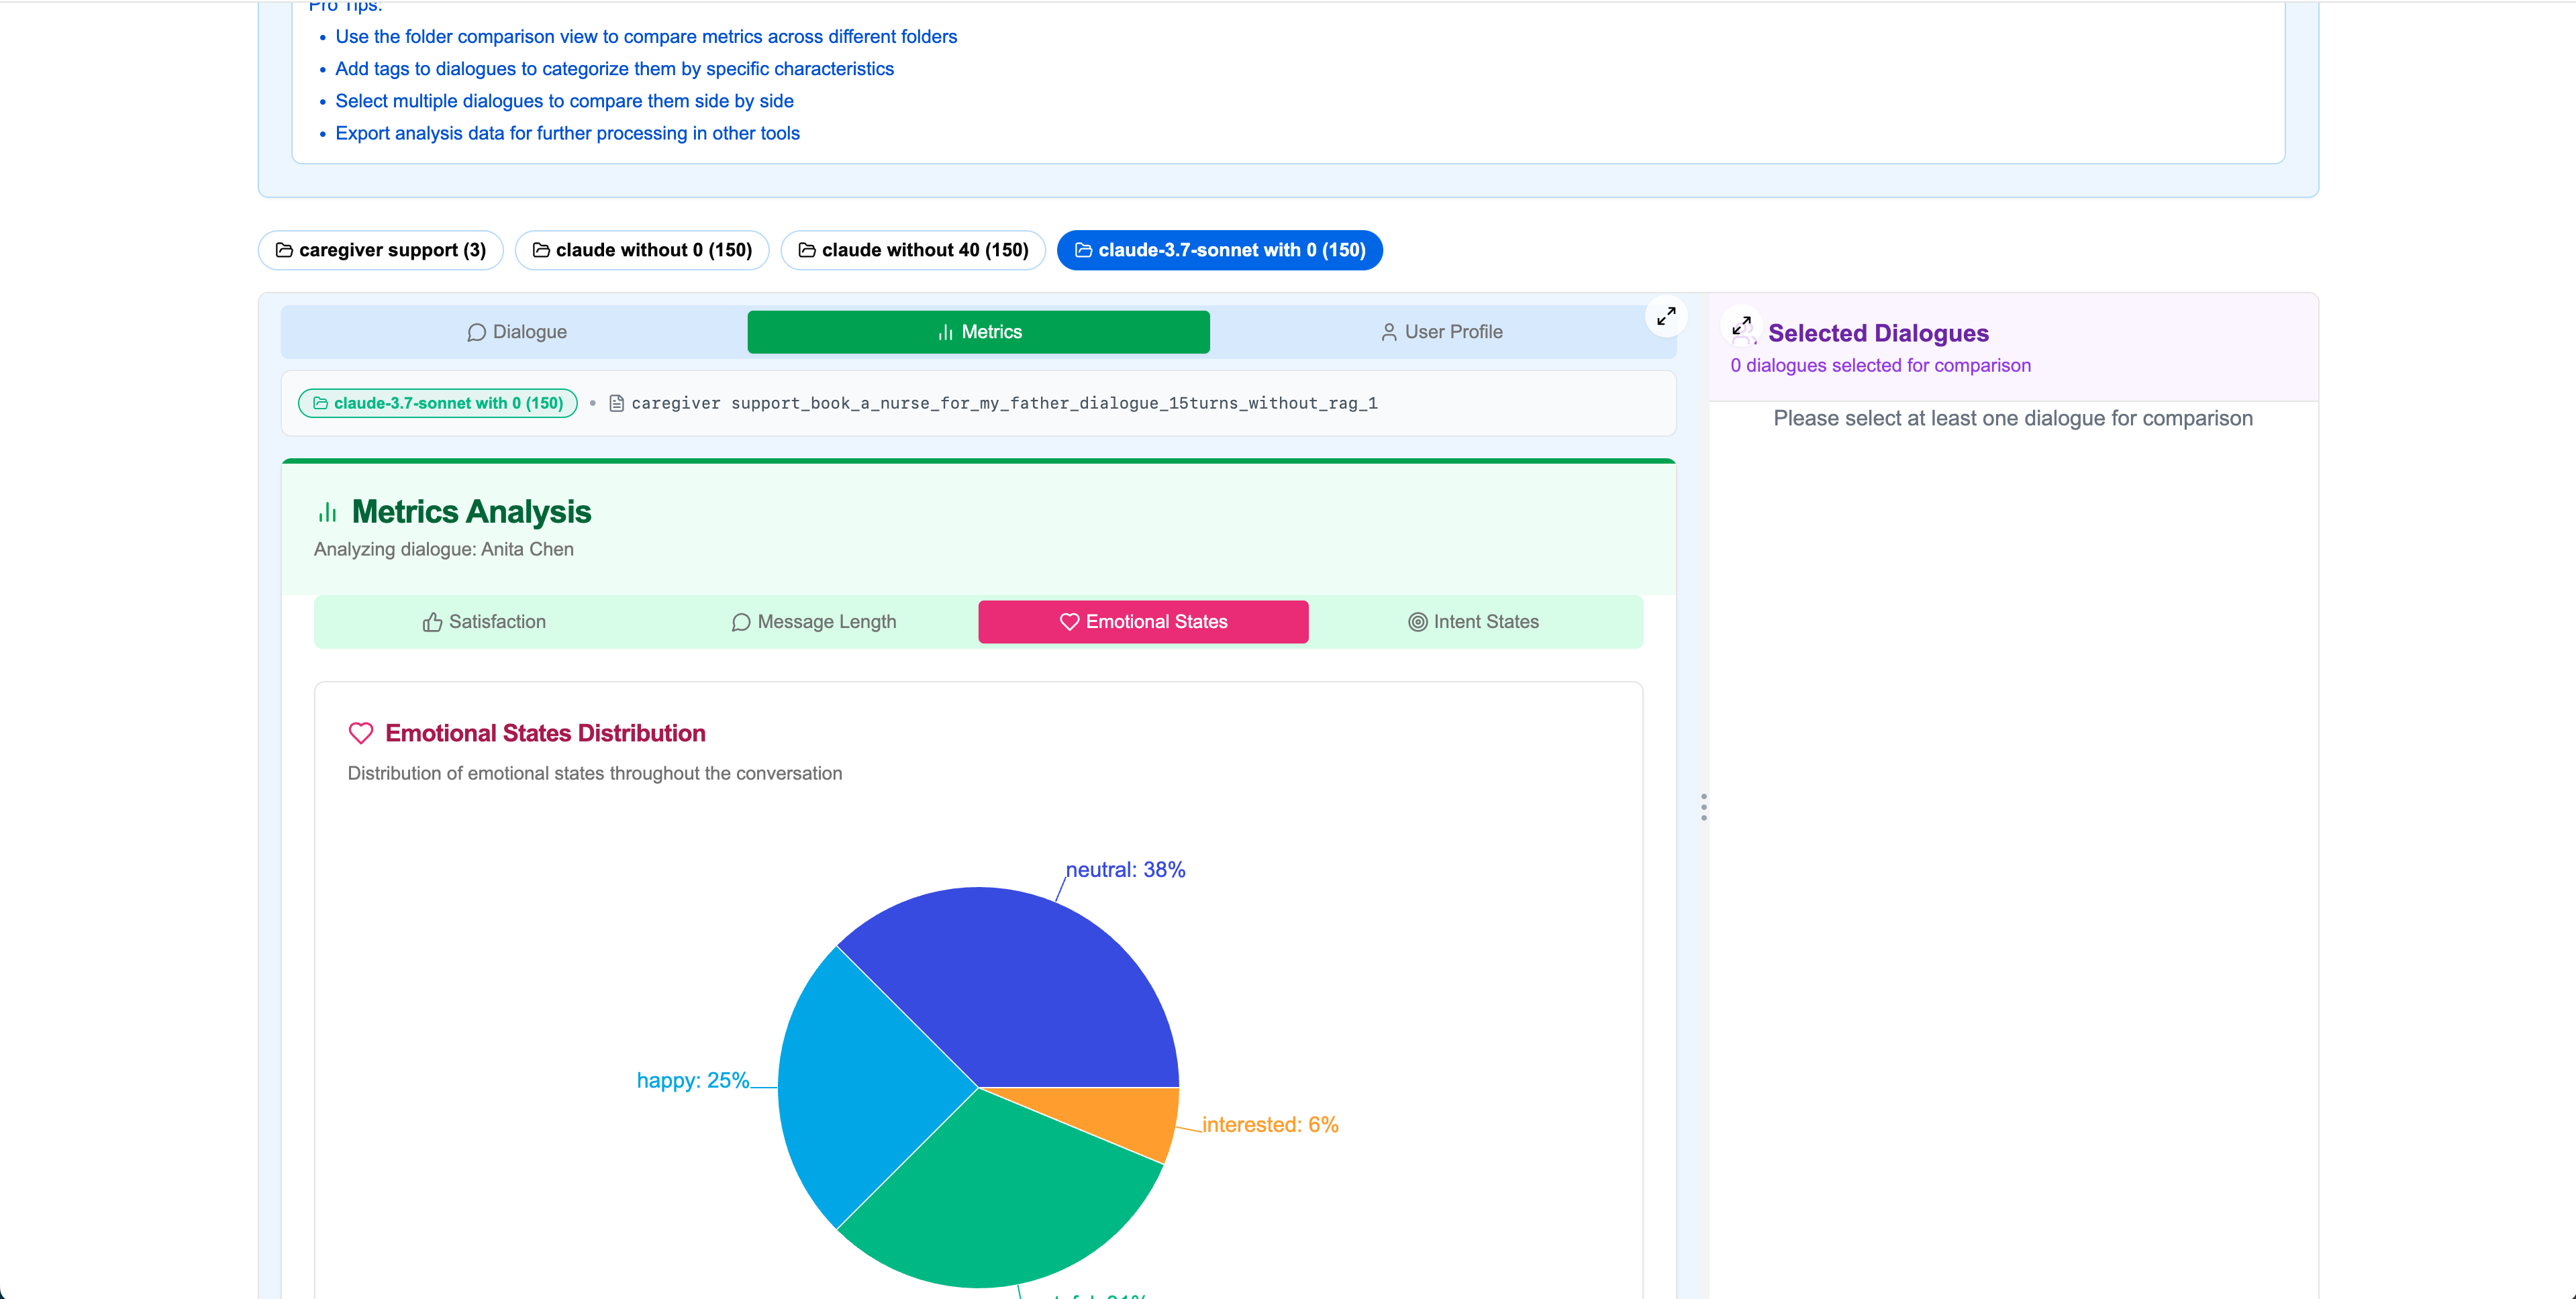
Task: Switch to the Dialogue tab
Action: (517, 332)
